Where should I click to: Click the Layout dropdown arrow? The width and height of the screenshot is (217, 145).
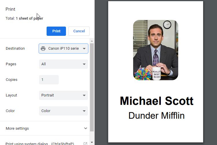pos(84,95)
